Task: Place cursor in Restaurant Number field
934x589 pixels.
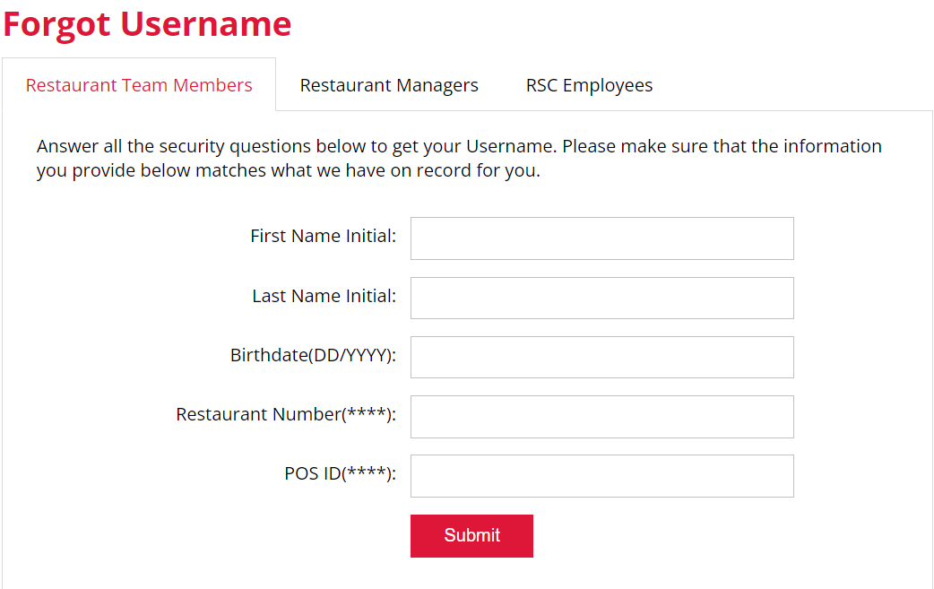Action: tap(601, 416)
